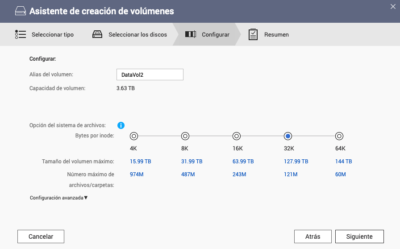Image resolution: width=400 pixels, height=249 pixels.
Task: Go to the Seleccionar tipo step
Action: click(52, 34)
